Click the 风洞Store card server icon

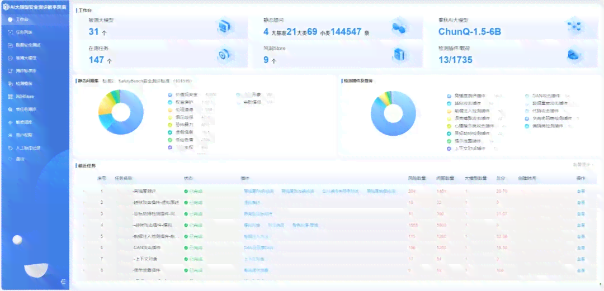pyautogui.click(x=399, y=55)
